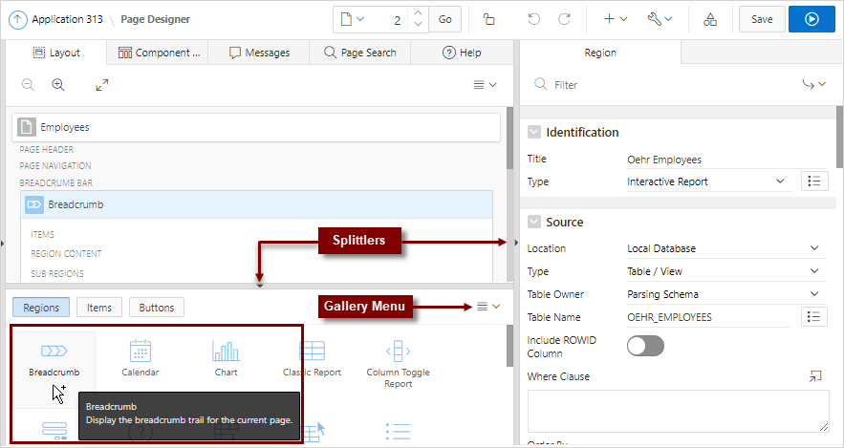Choose the Column Toggle Report region
Viewport: 844px width, 448px height.
pyautogui.click(x=399, y=364)
